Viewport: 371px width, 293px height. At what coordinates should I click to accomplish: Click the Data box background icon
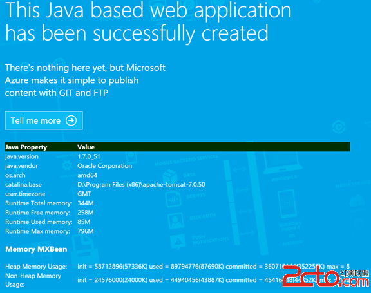point(170,177)
